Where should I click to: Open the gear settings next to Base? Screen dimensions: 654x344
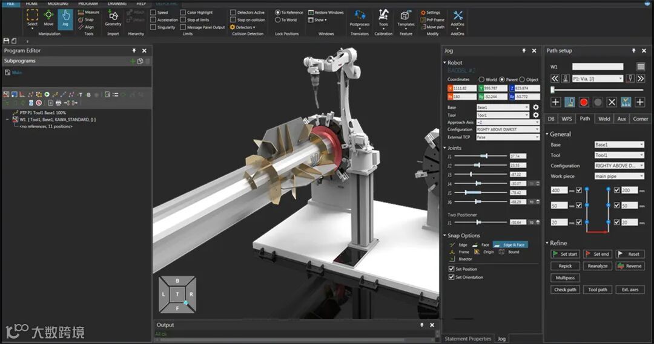535,107
